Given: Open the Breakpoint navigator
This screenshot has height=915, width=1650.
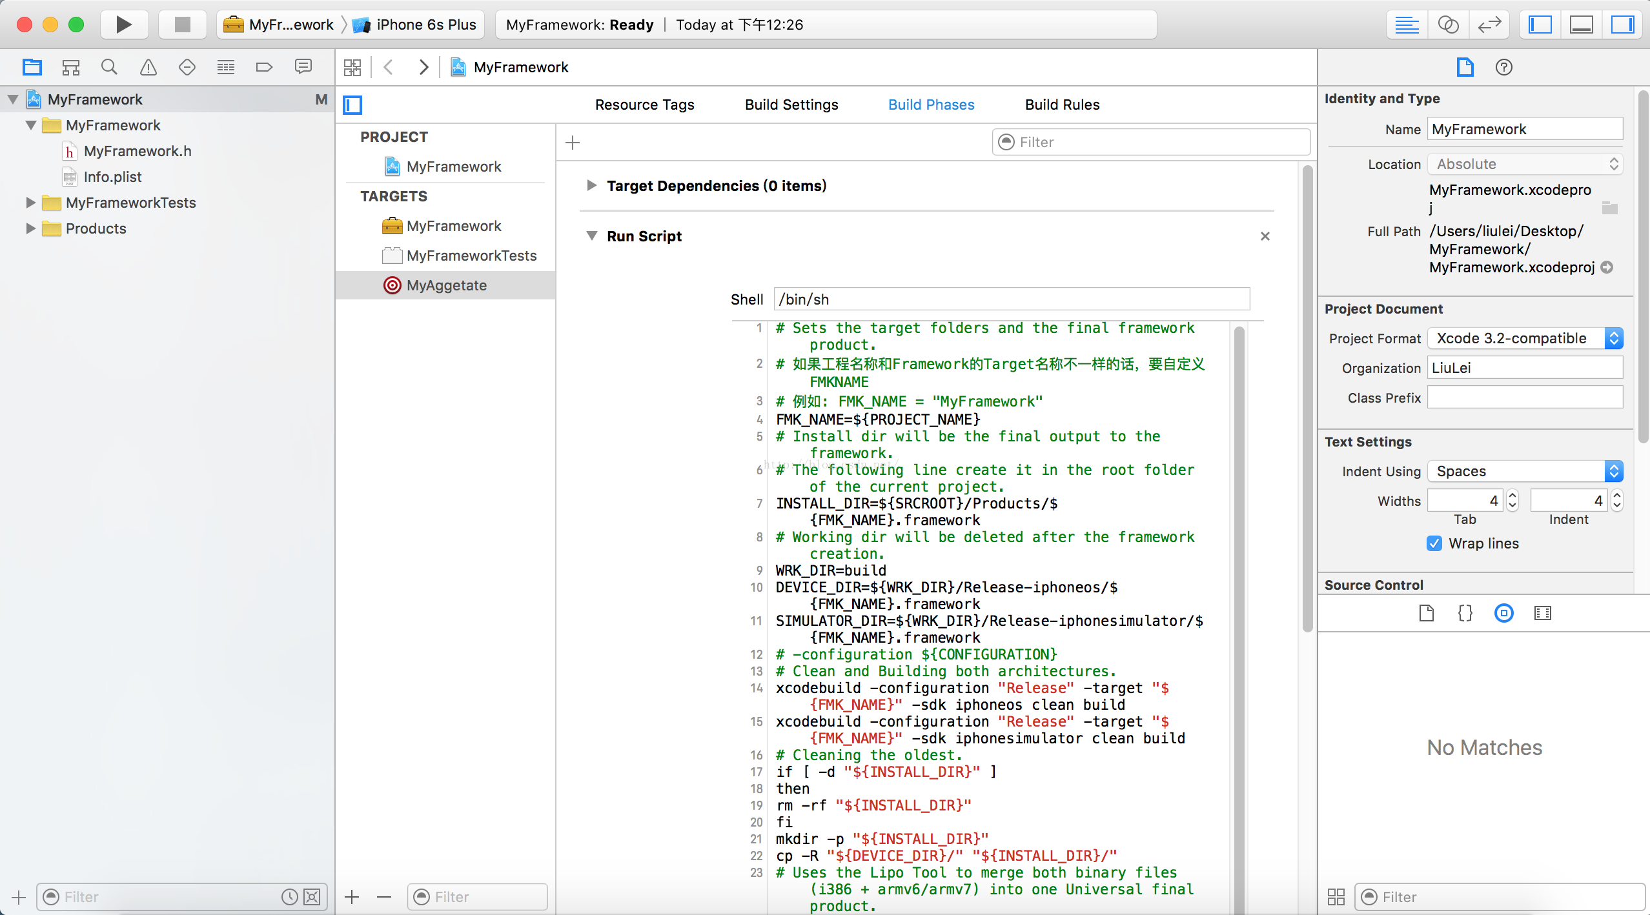Looking at the screenshot, I should 265,67.
